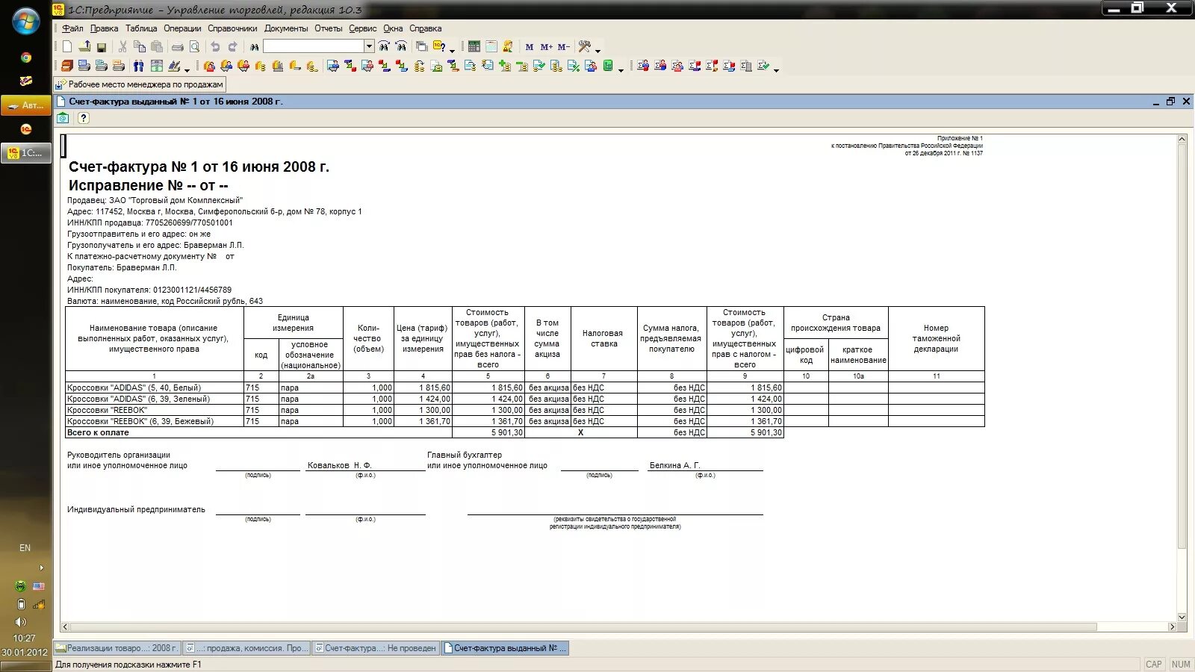Click the New document icon
This screenshot has height=672, width=1195.
point(67,47)
